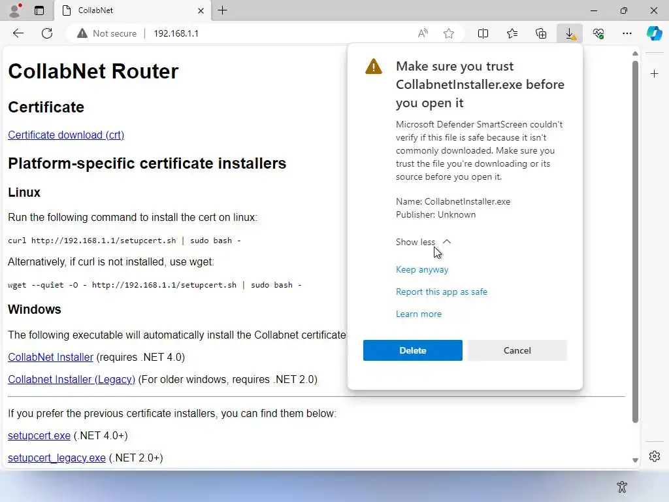Click the Publisher: Unknown text
The image size is (669, 502).
(x=436, y=214)
